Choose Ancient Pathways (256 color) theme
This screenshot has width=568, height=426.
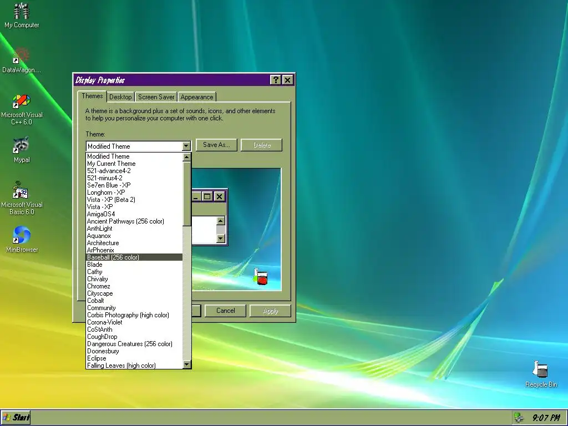(x=134, y=221)
